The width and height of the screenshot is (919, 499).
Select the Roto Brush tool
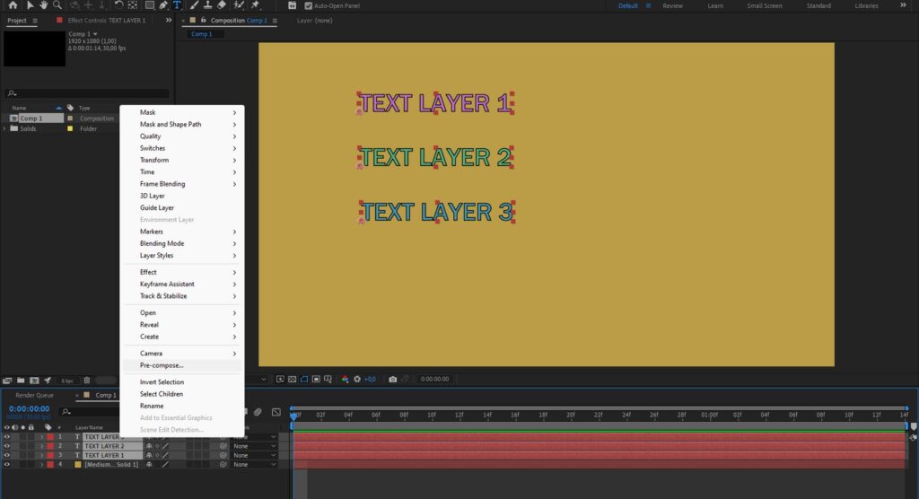239,5
